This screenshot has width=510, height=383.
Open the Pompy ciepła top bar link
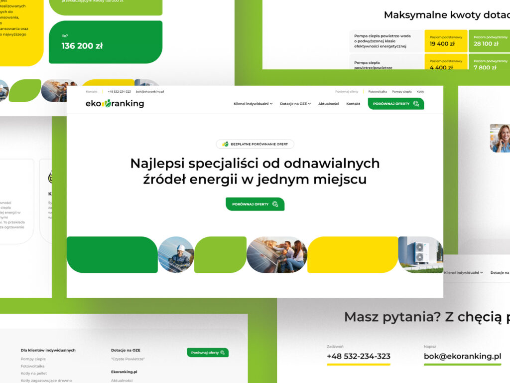tap(402, 92)
